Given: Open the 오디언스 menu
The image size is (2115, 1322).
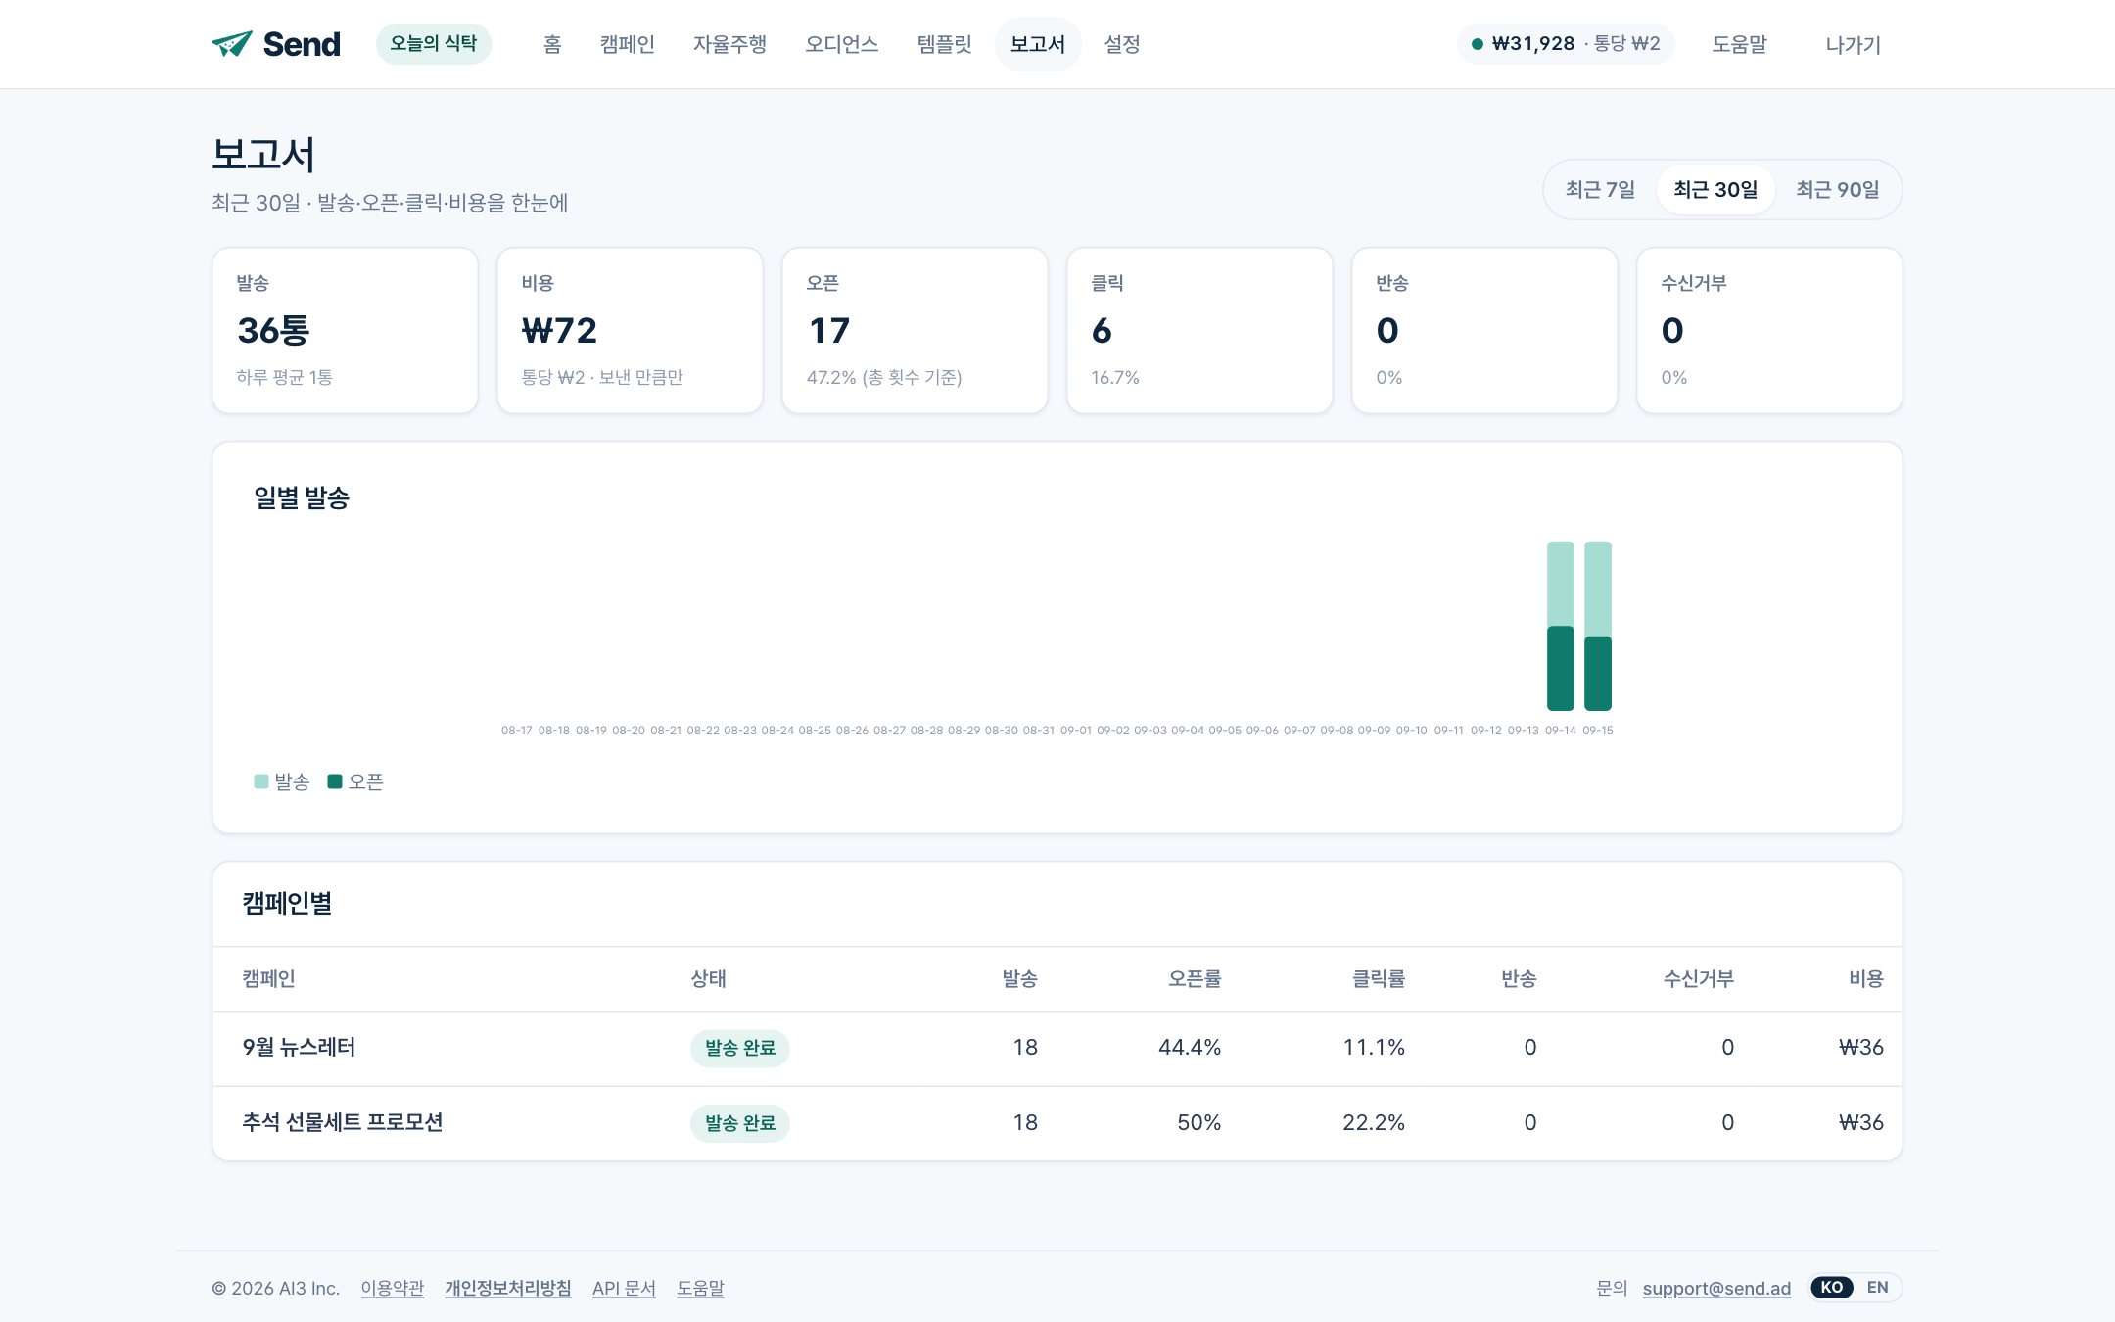Looking at the screenshot, I should pos(842,44).
